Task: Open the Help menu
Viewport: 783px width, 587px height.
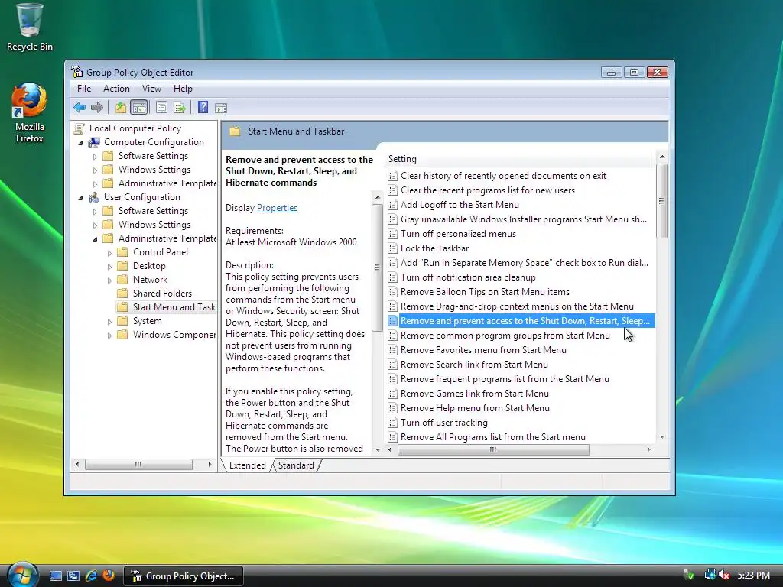Action: (x=183, y=89)
